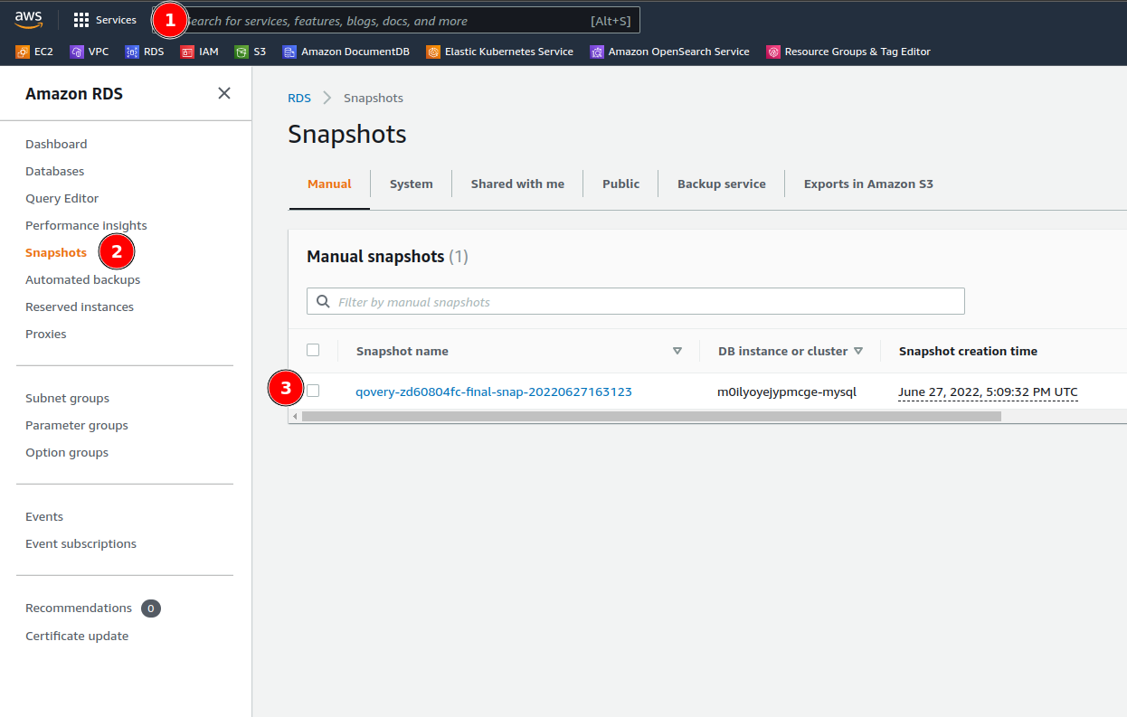This screenshot has height=717, width=1127.
Task: Expand the Services navigation menu
Action: pyautogui.click(x=105, y=19)
